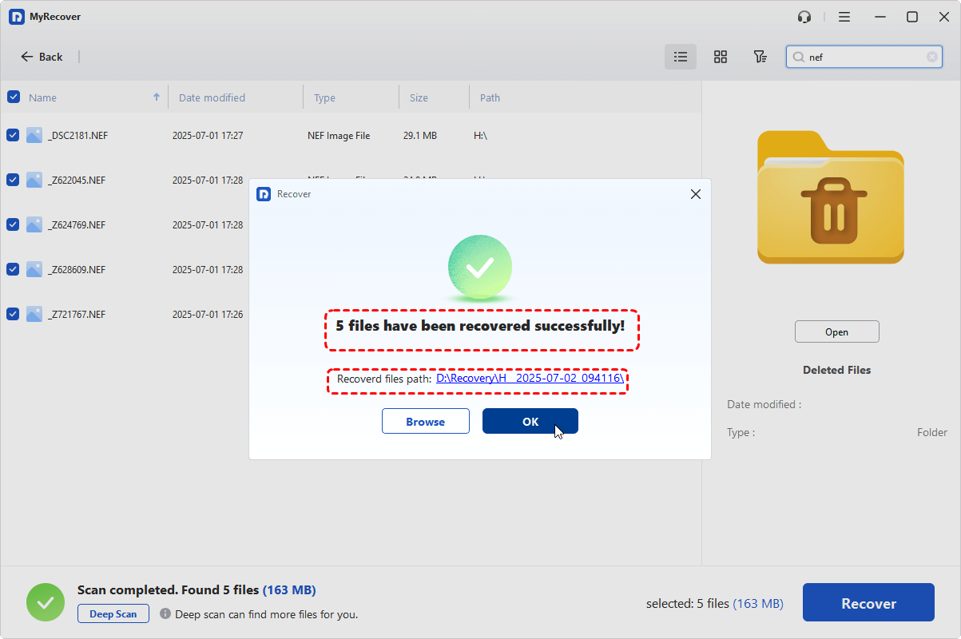Image resolution: width=961 pixels, height=639 pixels.
Task: Uncheck the _Z628609.NEF checkbox
Action: pos(13,269)
